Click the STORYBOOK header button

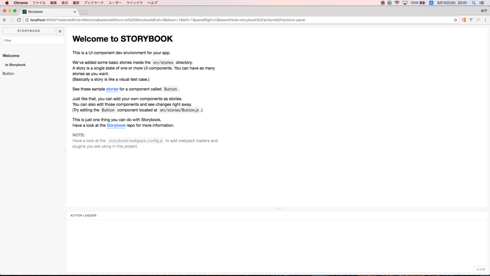tap(29, 31)
